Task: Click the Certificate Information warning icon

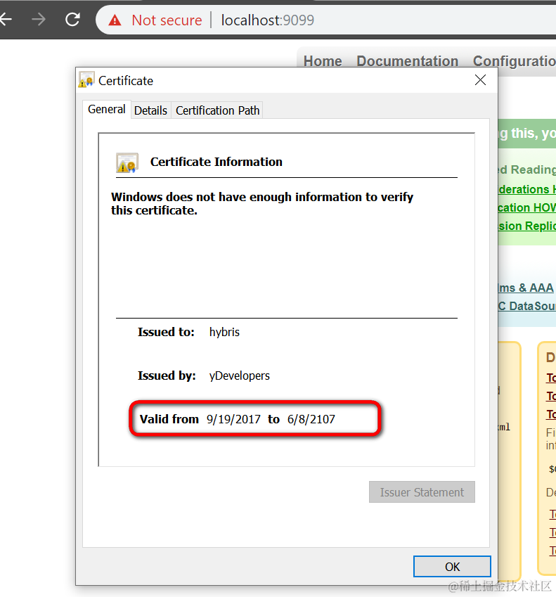Action: 127,162
